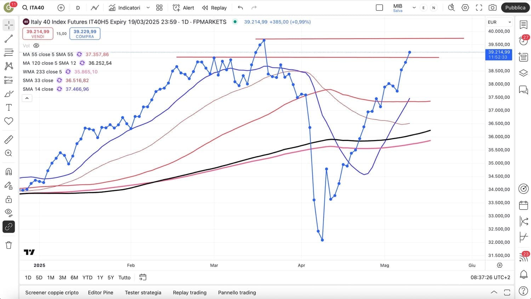Select the trend line drawing tool

tap(8, 39)
